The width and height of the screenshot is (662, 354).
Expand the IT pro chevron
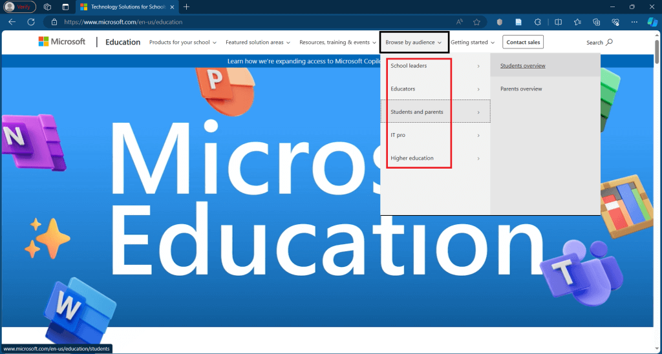478,136
